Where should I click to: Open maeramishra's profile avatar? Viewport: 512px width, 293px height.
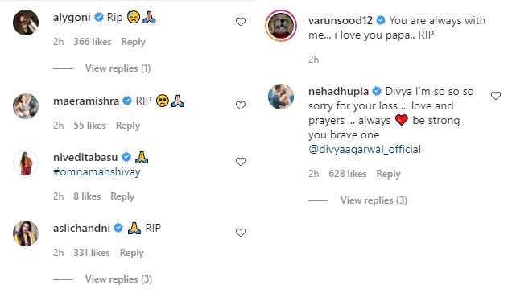tap(26, 106)
